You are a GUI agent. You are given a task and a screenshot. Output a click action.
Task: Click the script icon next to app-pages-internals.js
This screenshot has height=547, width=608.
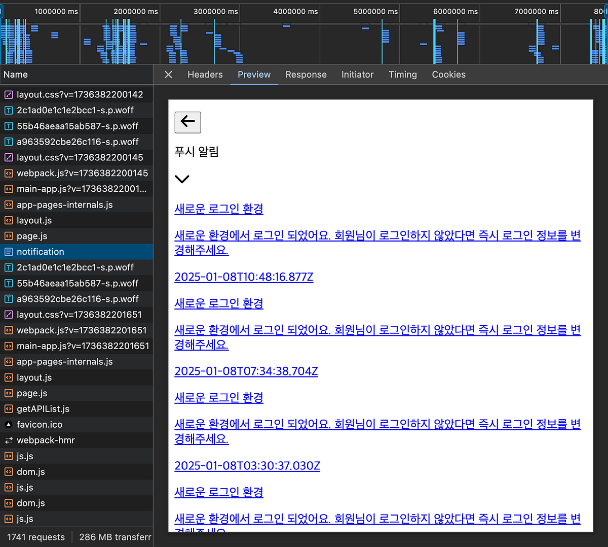click(8, 204)
